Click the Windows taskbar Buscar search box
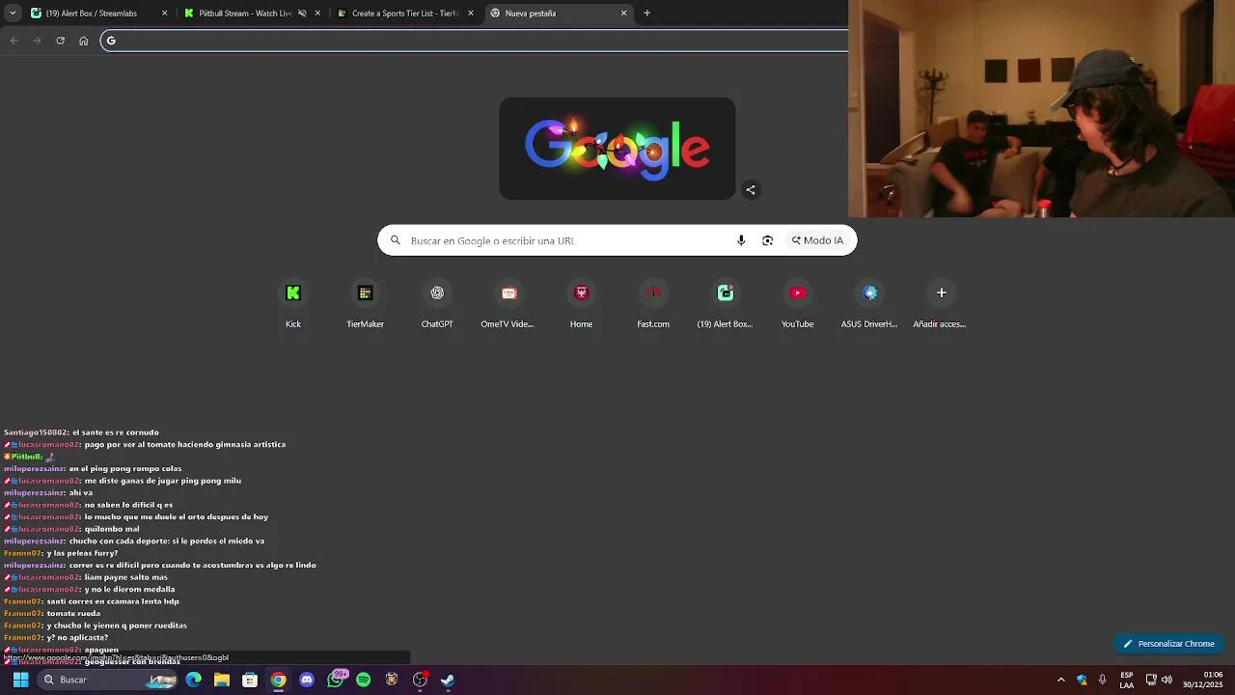Image resolution: width=1235 pixels, height=695 pixels. (x=108, y=680)
